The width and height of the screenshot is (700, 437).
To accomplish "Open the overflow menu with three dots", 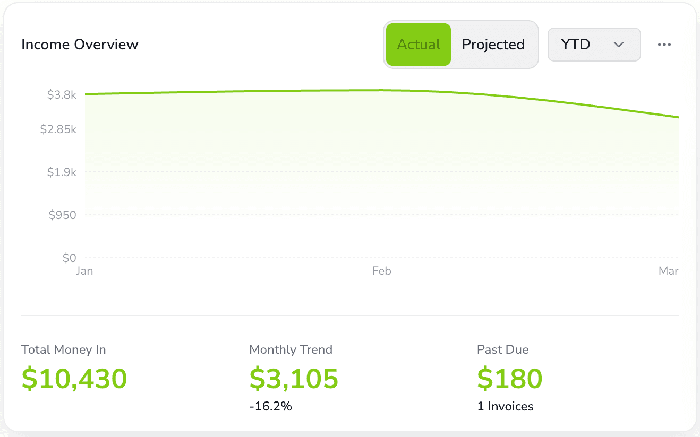I will pos(664,45).
